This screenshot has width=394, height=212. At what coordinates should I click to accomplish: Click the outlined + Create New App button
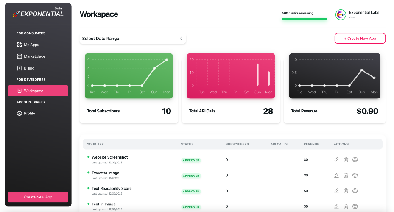point(360,39)
